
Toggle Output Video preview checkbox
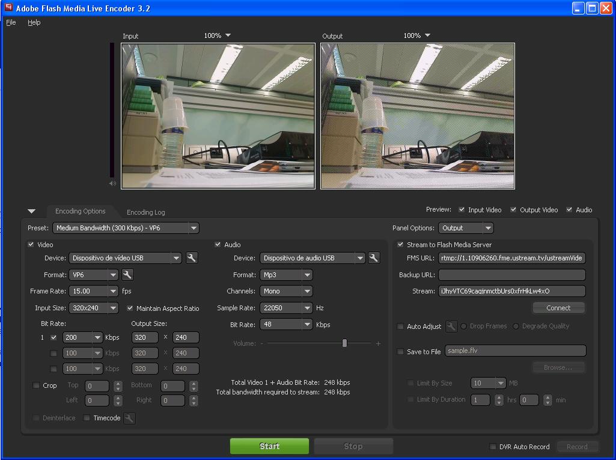click(x=513, y=209)
